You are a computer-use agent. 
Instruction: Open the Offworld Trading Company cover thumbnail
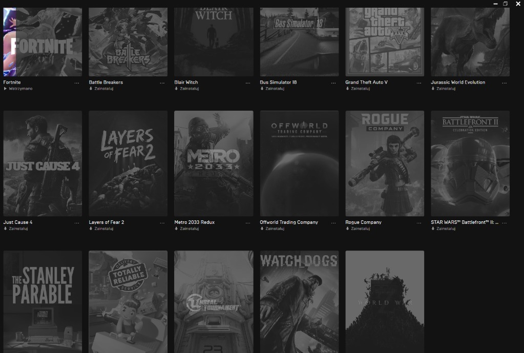pyautogui.click(x=299, y=163)
